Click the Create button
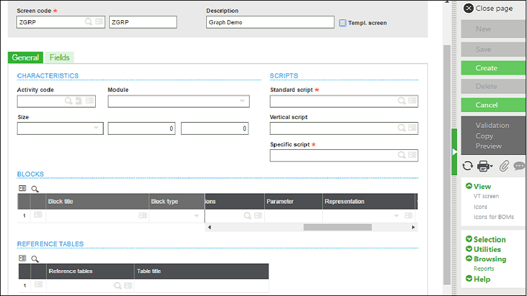 494,68
